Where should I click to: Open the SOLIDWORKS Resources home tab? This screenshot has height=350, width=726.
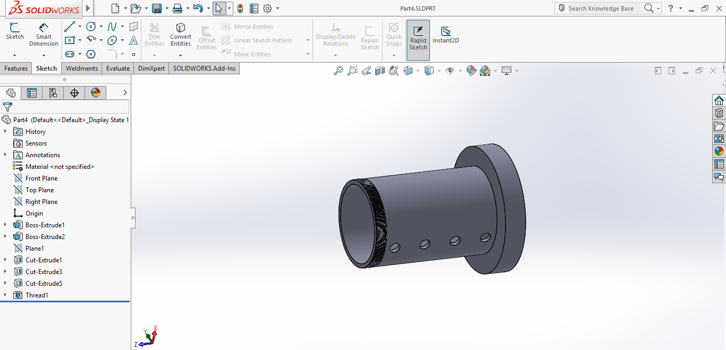tap(719, 100)
